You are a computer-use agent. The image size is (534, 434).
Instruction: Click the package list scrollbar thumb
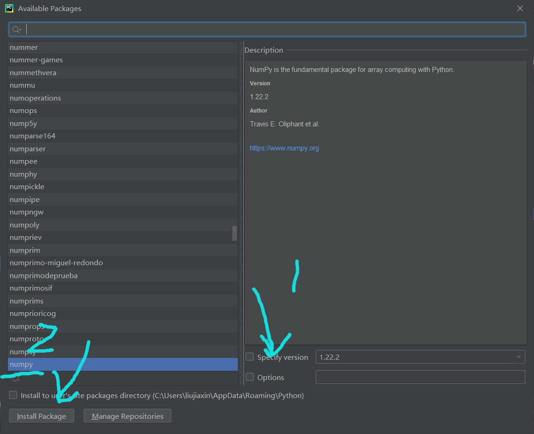coord(234,233)
